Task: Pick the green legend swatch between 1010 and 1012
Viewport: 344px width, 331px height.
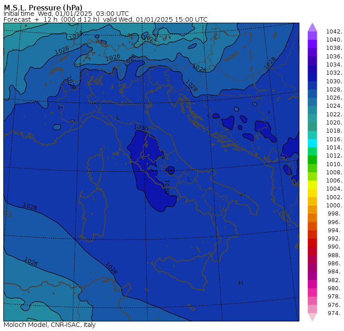Action: [x=312, y=160]
